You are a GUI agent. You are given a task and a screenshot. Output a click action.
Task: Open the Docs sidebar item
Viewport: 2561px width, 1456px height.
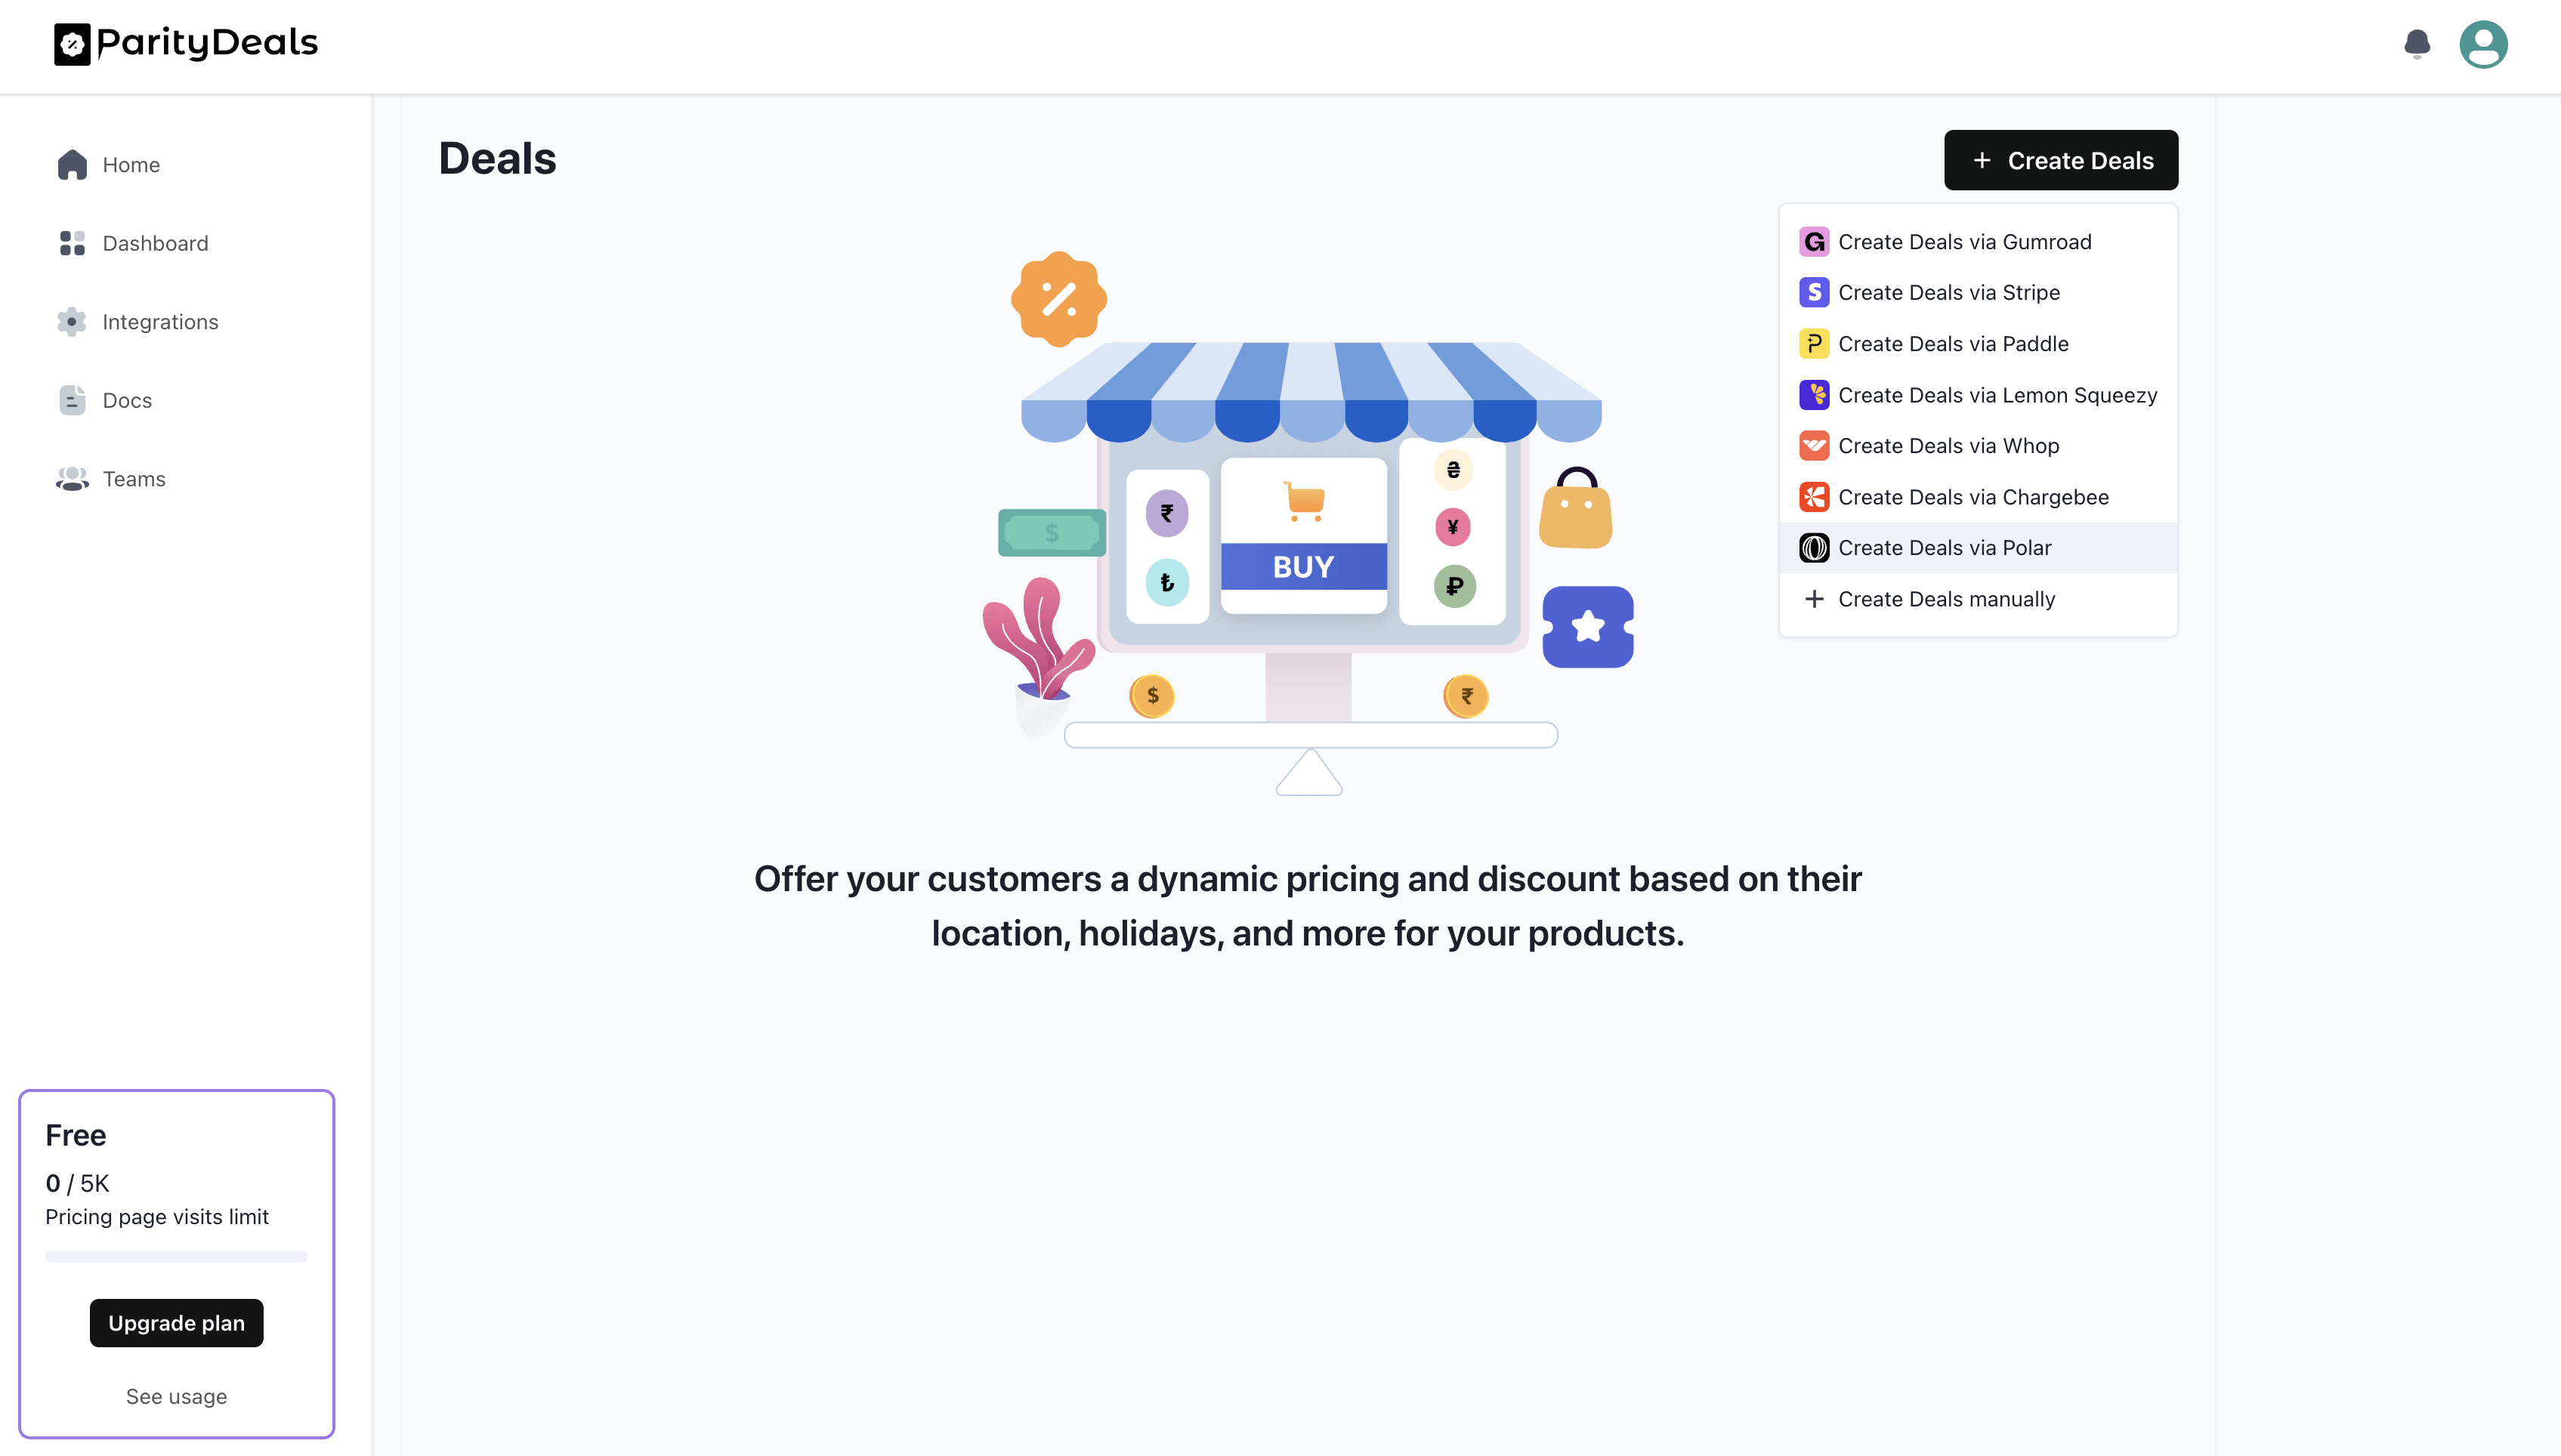click(127, 400)
